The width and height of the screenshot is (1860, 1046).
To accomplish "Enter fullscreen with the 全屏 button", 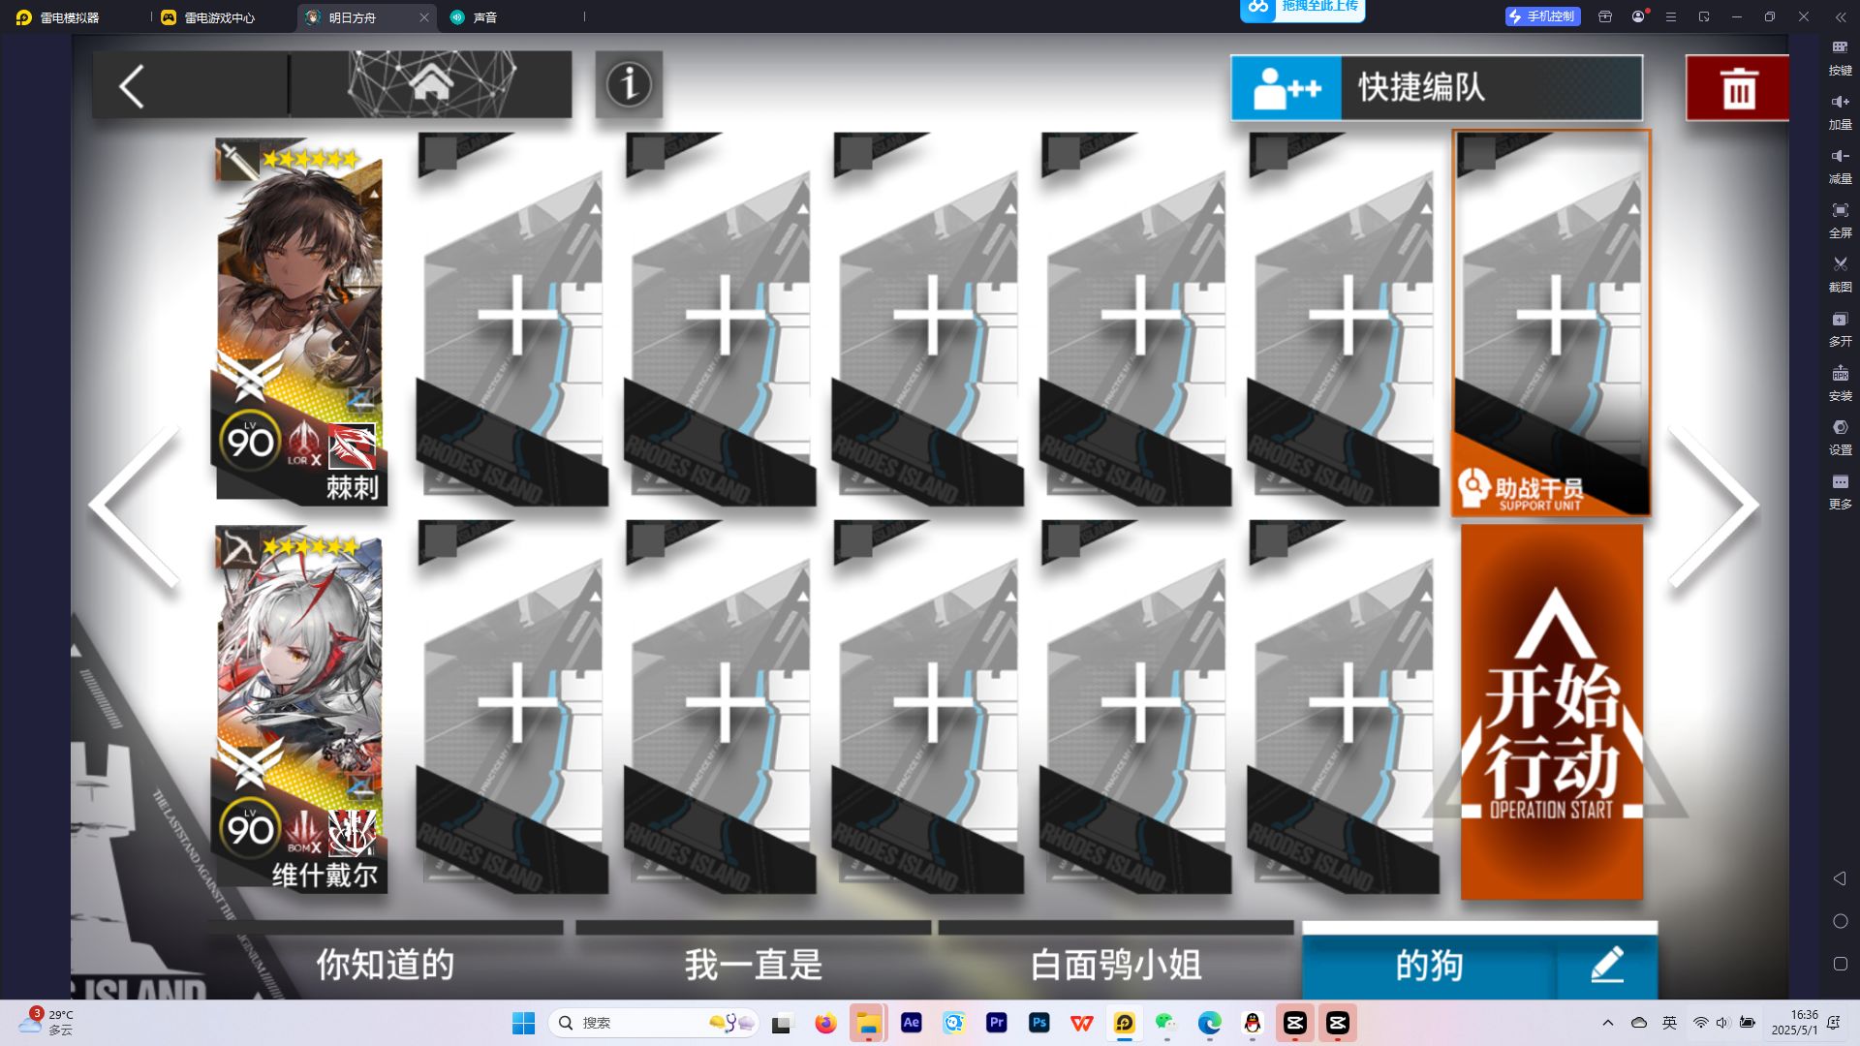I will tap(1840, 221).
